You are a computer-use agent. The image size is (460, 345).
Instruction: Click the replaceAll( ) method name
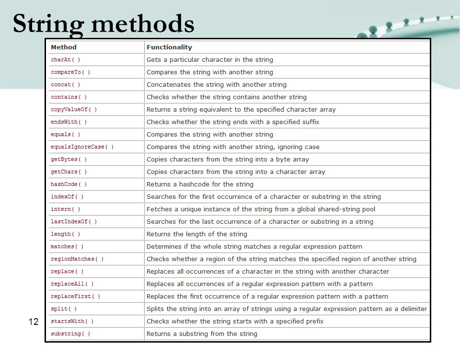tap(72, 284)
